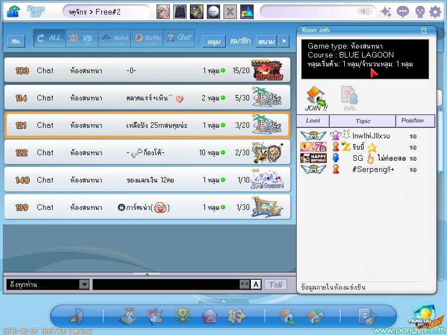
Task: Click the Inferno course thumbnail in room 103
Action: pyautogui.click(x=267, y=70)
